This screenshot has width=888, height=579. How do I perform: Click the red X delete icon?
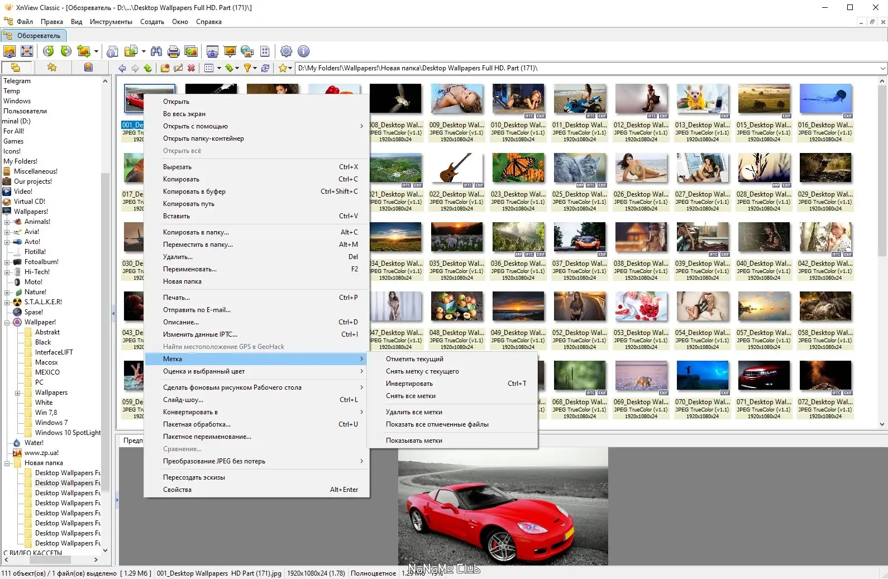coord(191,68)
